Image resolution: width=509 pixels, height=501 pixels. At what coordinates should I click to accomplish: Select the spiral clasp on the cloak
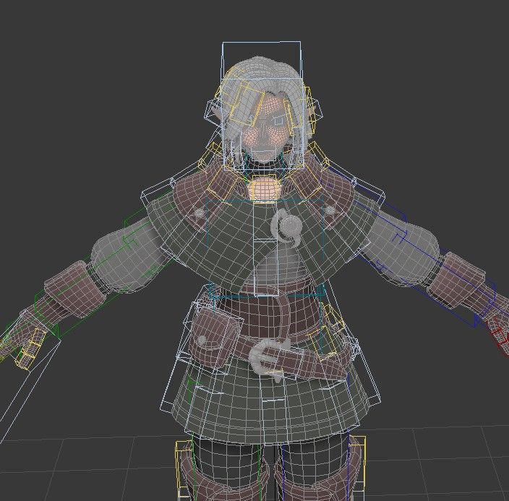[x=288, y=228]
